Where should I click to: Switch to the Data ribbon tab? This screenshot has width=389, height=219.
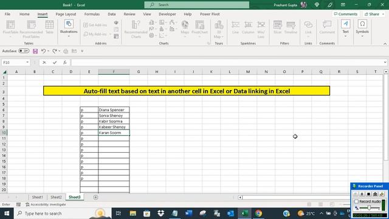[112, 14]
